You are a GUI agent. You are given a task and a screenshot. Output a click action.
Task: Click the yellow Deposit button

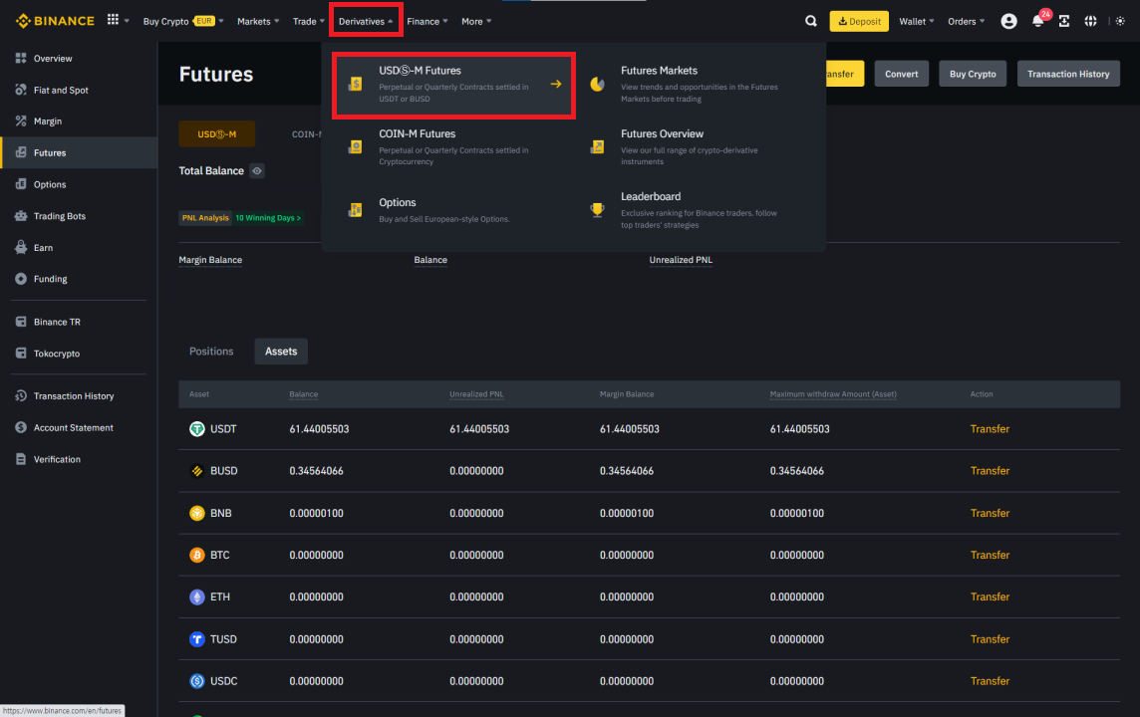pos(859,21)
